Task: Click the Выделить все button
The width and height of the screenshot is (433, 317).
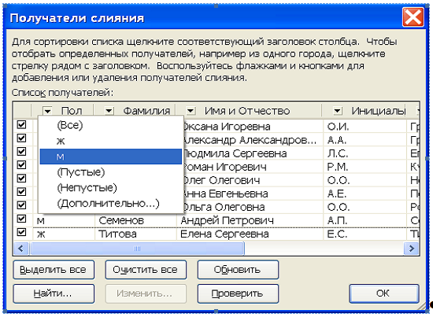Action: [x=54, y=270]
